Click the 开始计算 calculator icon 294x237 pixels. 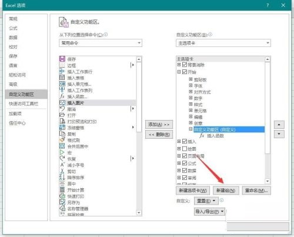tap(62, 190)
